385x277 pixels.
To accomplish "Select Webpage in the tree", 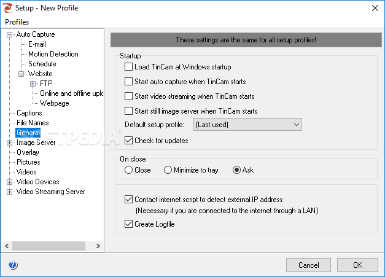I will (55, 103).
